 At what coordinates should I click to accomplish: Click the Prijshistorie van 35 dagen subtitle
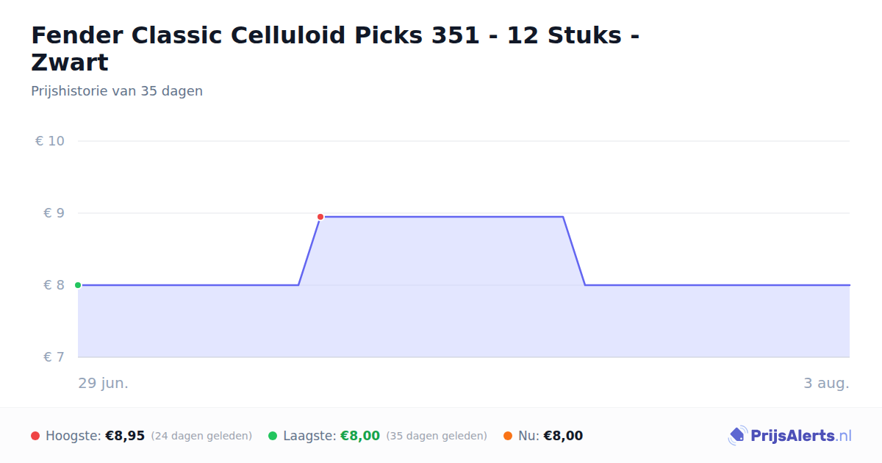[x=117, y=91]
